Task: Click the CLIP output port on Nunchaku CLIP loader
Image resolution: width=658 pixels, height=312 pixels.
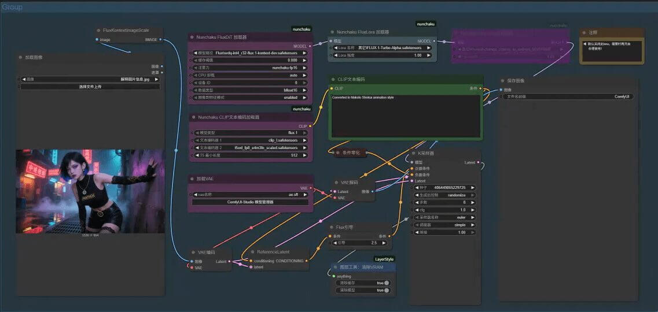Action: (310, 125)
